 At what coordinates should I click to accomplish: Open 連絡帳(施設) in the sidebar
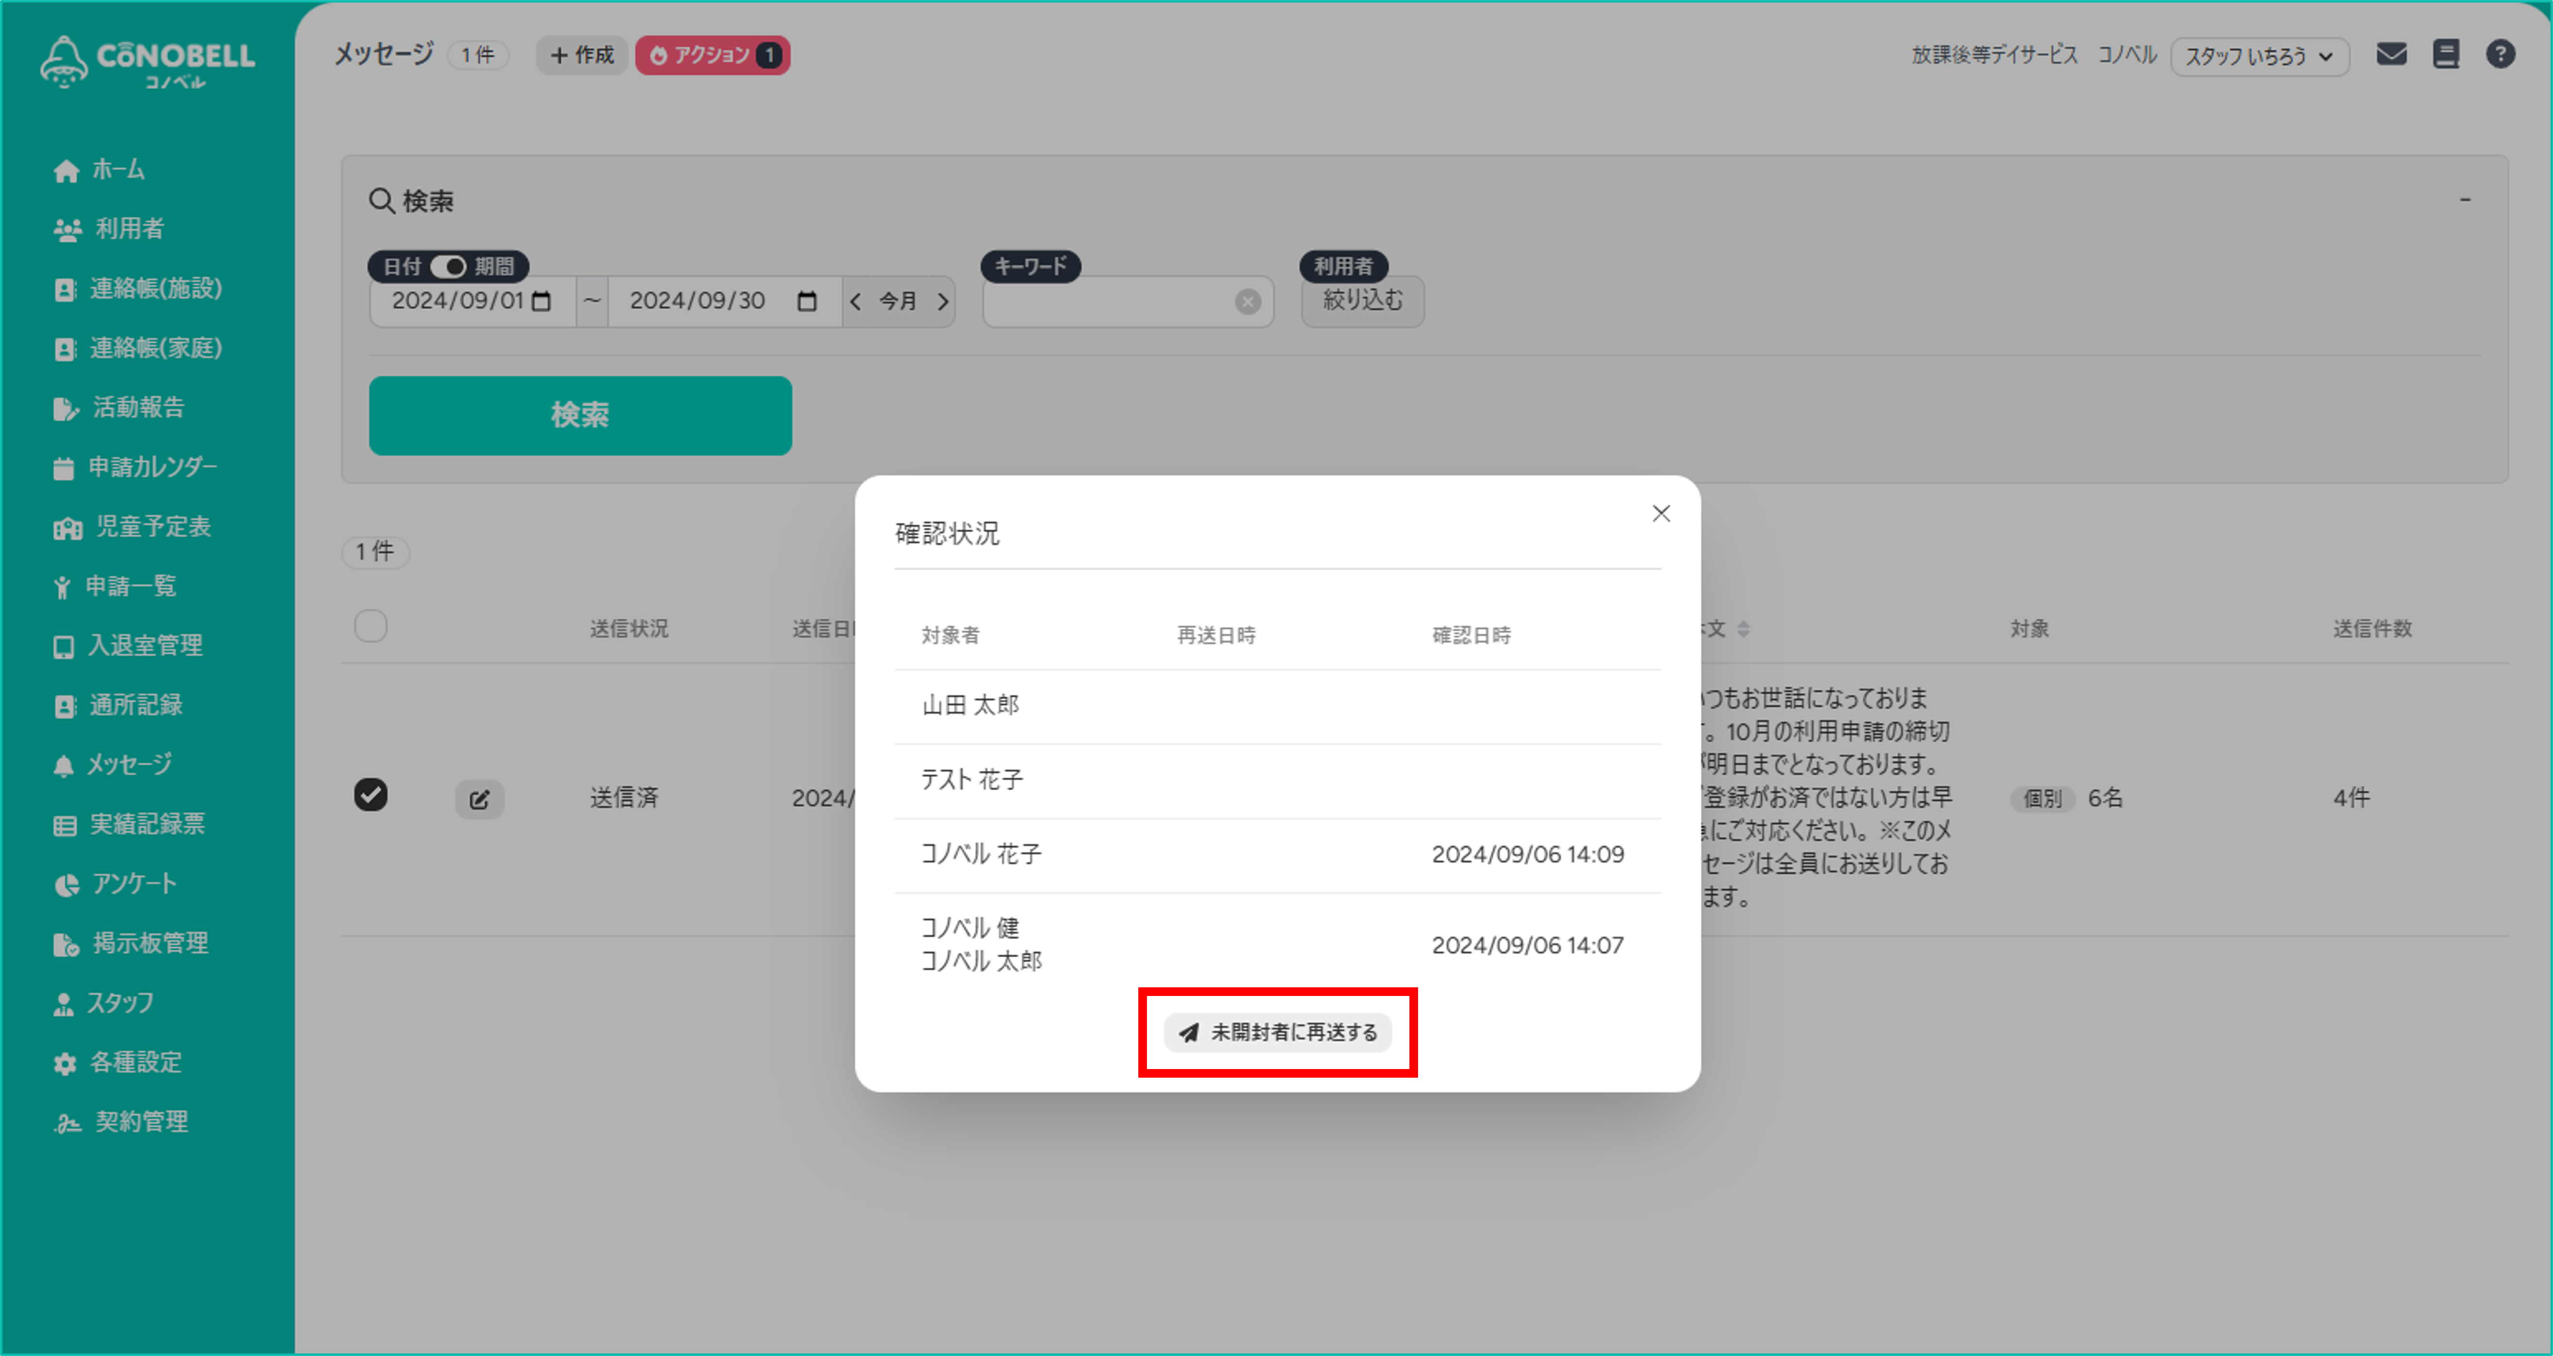[138, 288]
